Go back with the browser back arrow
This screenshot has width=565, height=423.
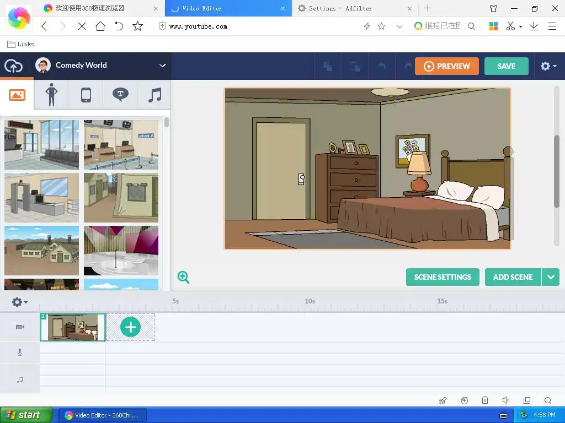[x=44, y=26]
